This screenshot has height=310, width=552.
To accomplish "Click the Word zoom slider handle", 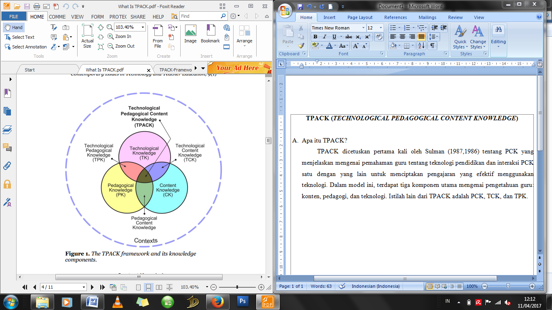I will tap(508, 286).
